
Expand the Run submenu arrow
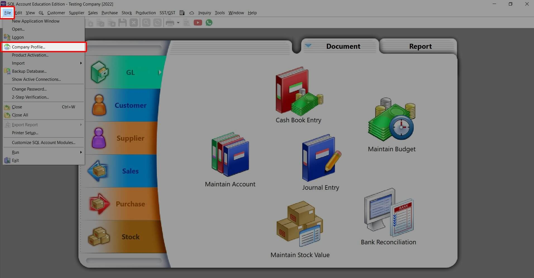click(81, 152)
